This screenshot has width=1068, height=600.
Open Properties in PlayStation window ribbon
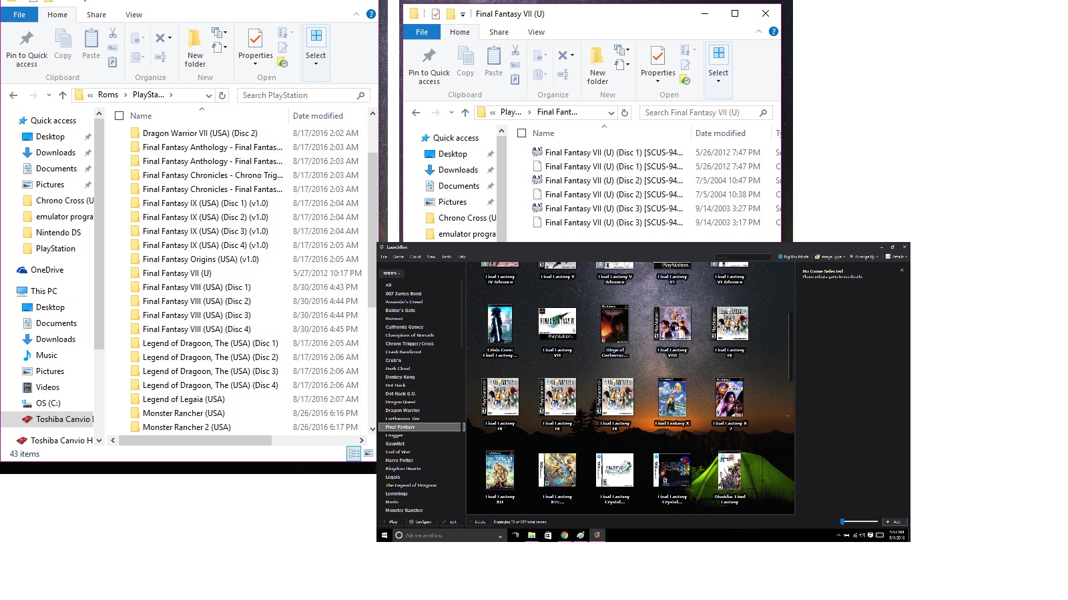coord(256,47)
